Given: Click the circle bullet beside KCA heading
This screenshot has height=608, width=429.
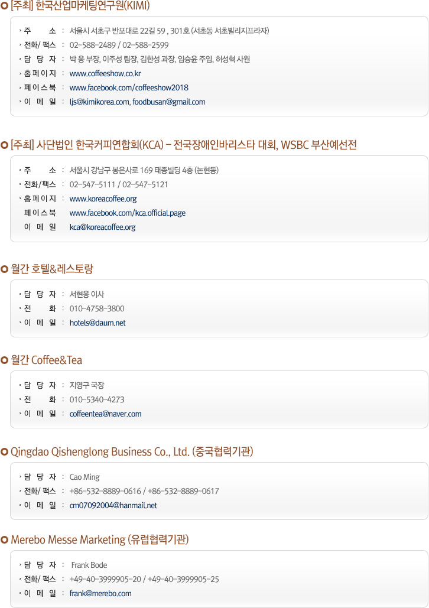Looking at the screenshot, I should coord(4,145).
